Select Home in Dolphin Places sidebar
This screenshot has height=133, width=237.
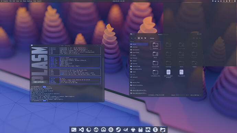tap(139, 44)
